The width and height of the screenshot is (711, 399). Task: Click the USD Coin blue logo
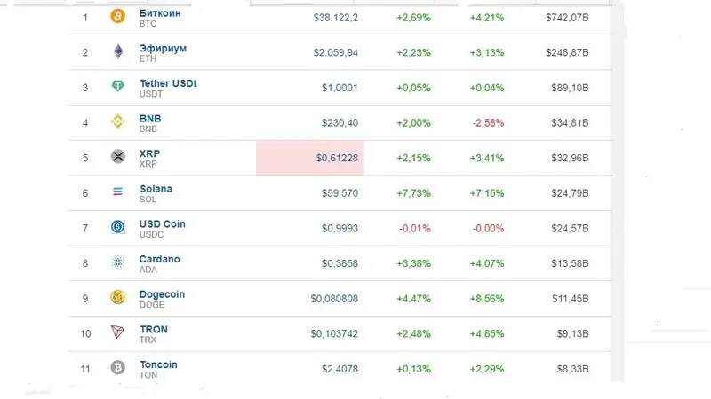click(x=117, y=227)
